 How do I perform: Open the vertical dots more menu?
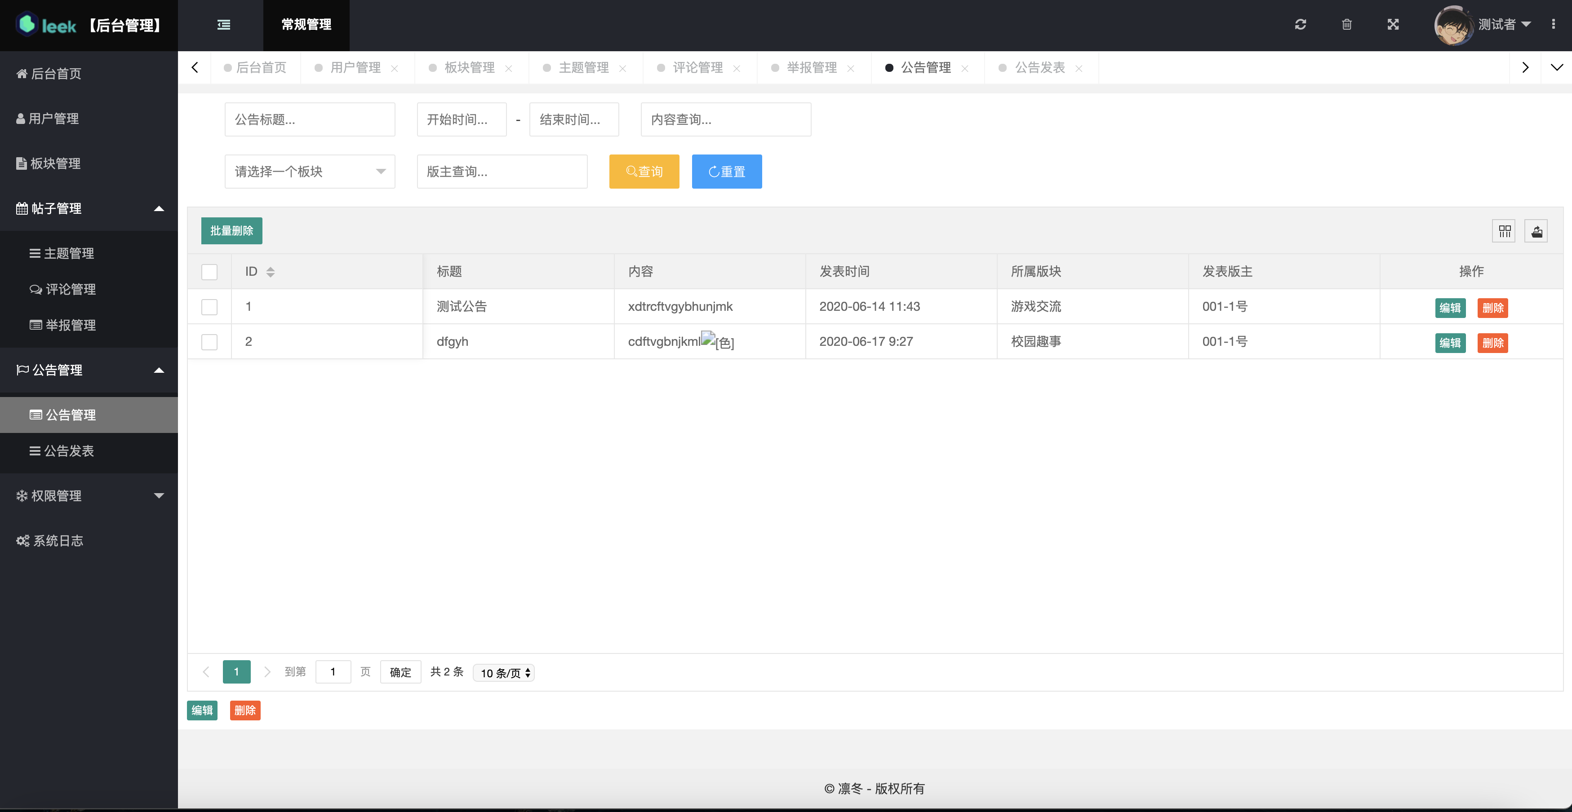tap(1553, 24)
